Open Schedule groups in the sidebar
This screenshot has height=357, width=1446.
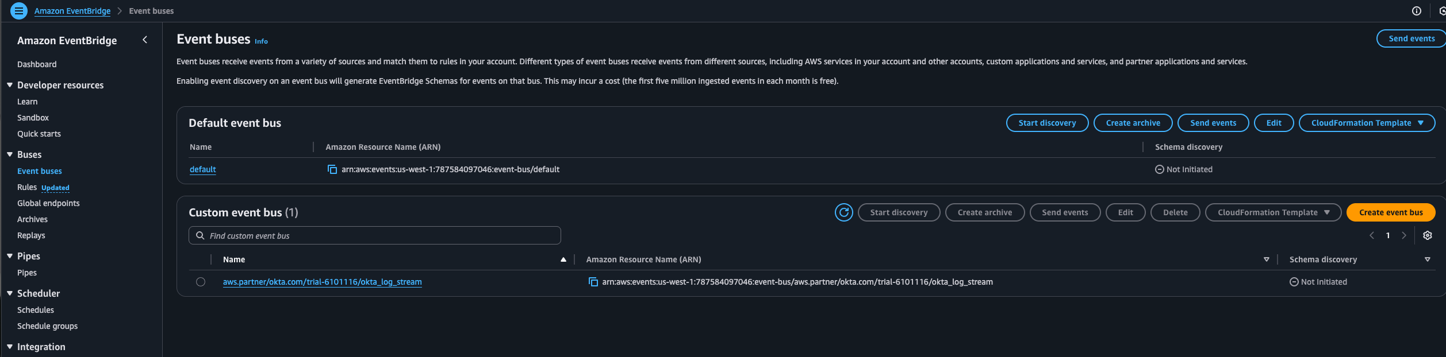[47, 326]
